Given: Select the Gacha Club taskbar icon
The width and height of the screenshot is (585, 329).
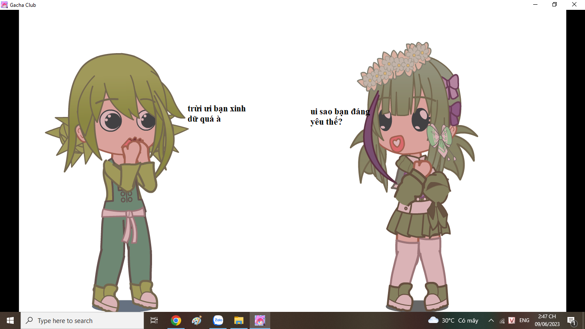Looking at the screenshot, I should (260, 320).
